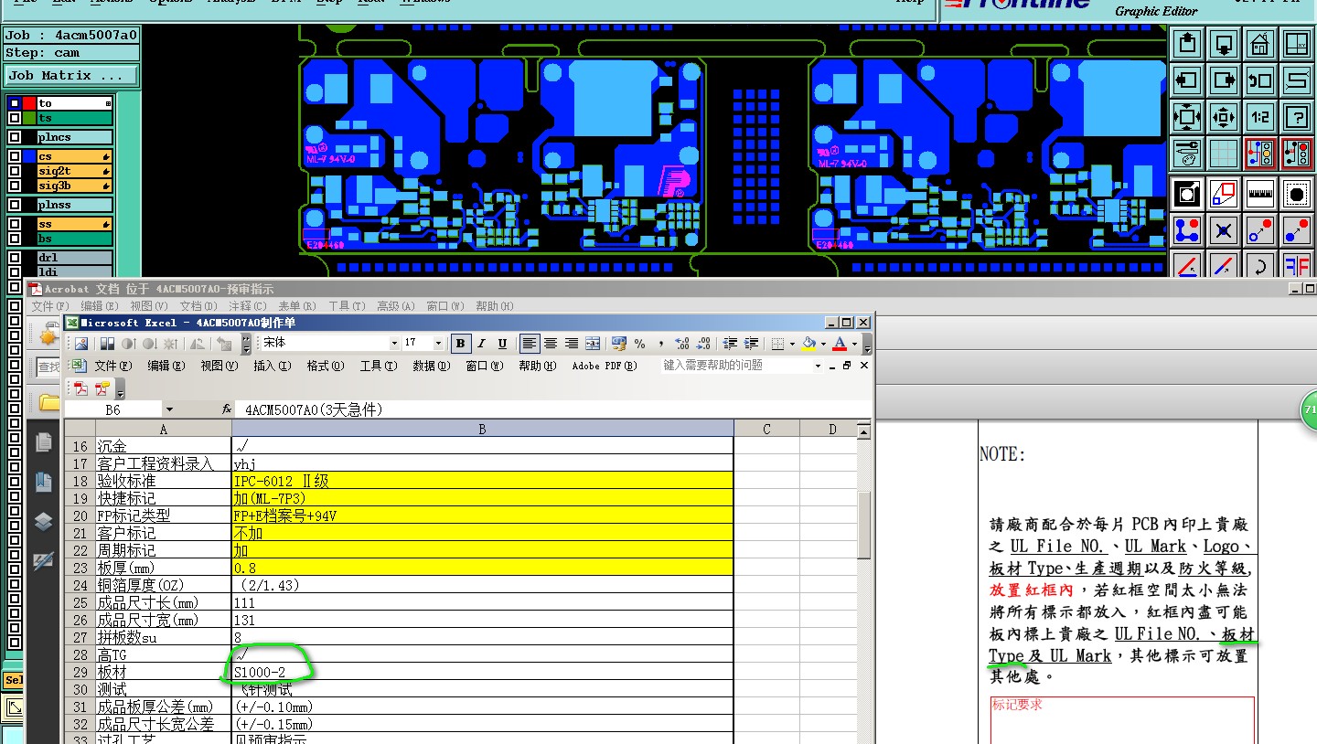
Task: Expand the Excel toolbar options chevron
Action: (x=246, y=344)
